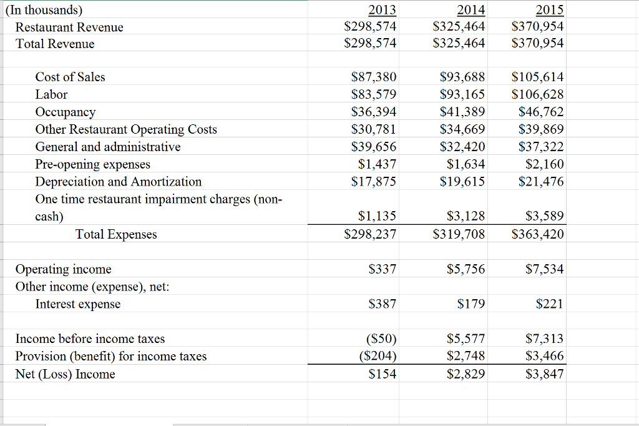Select the 2014 column header
This screenshot has height=426, width=639.
[x=471, y=9]
